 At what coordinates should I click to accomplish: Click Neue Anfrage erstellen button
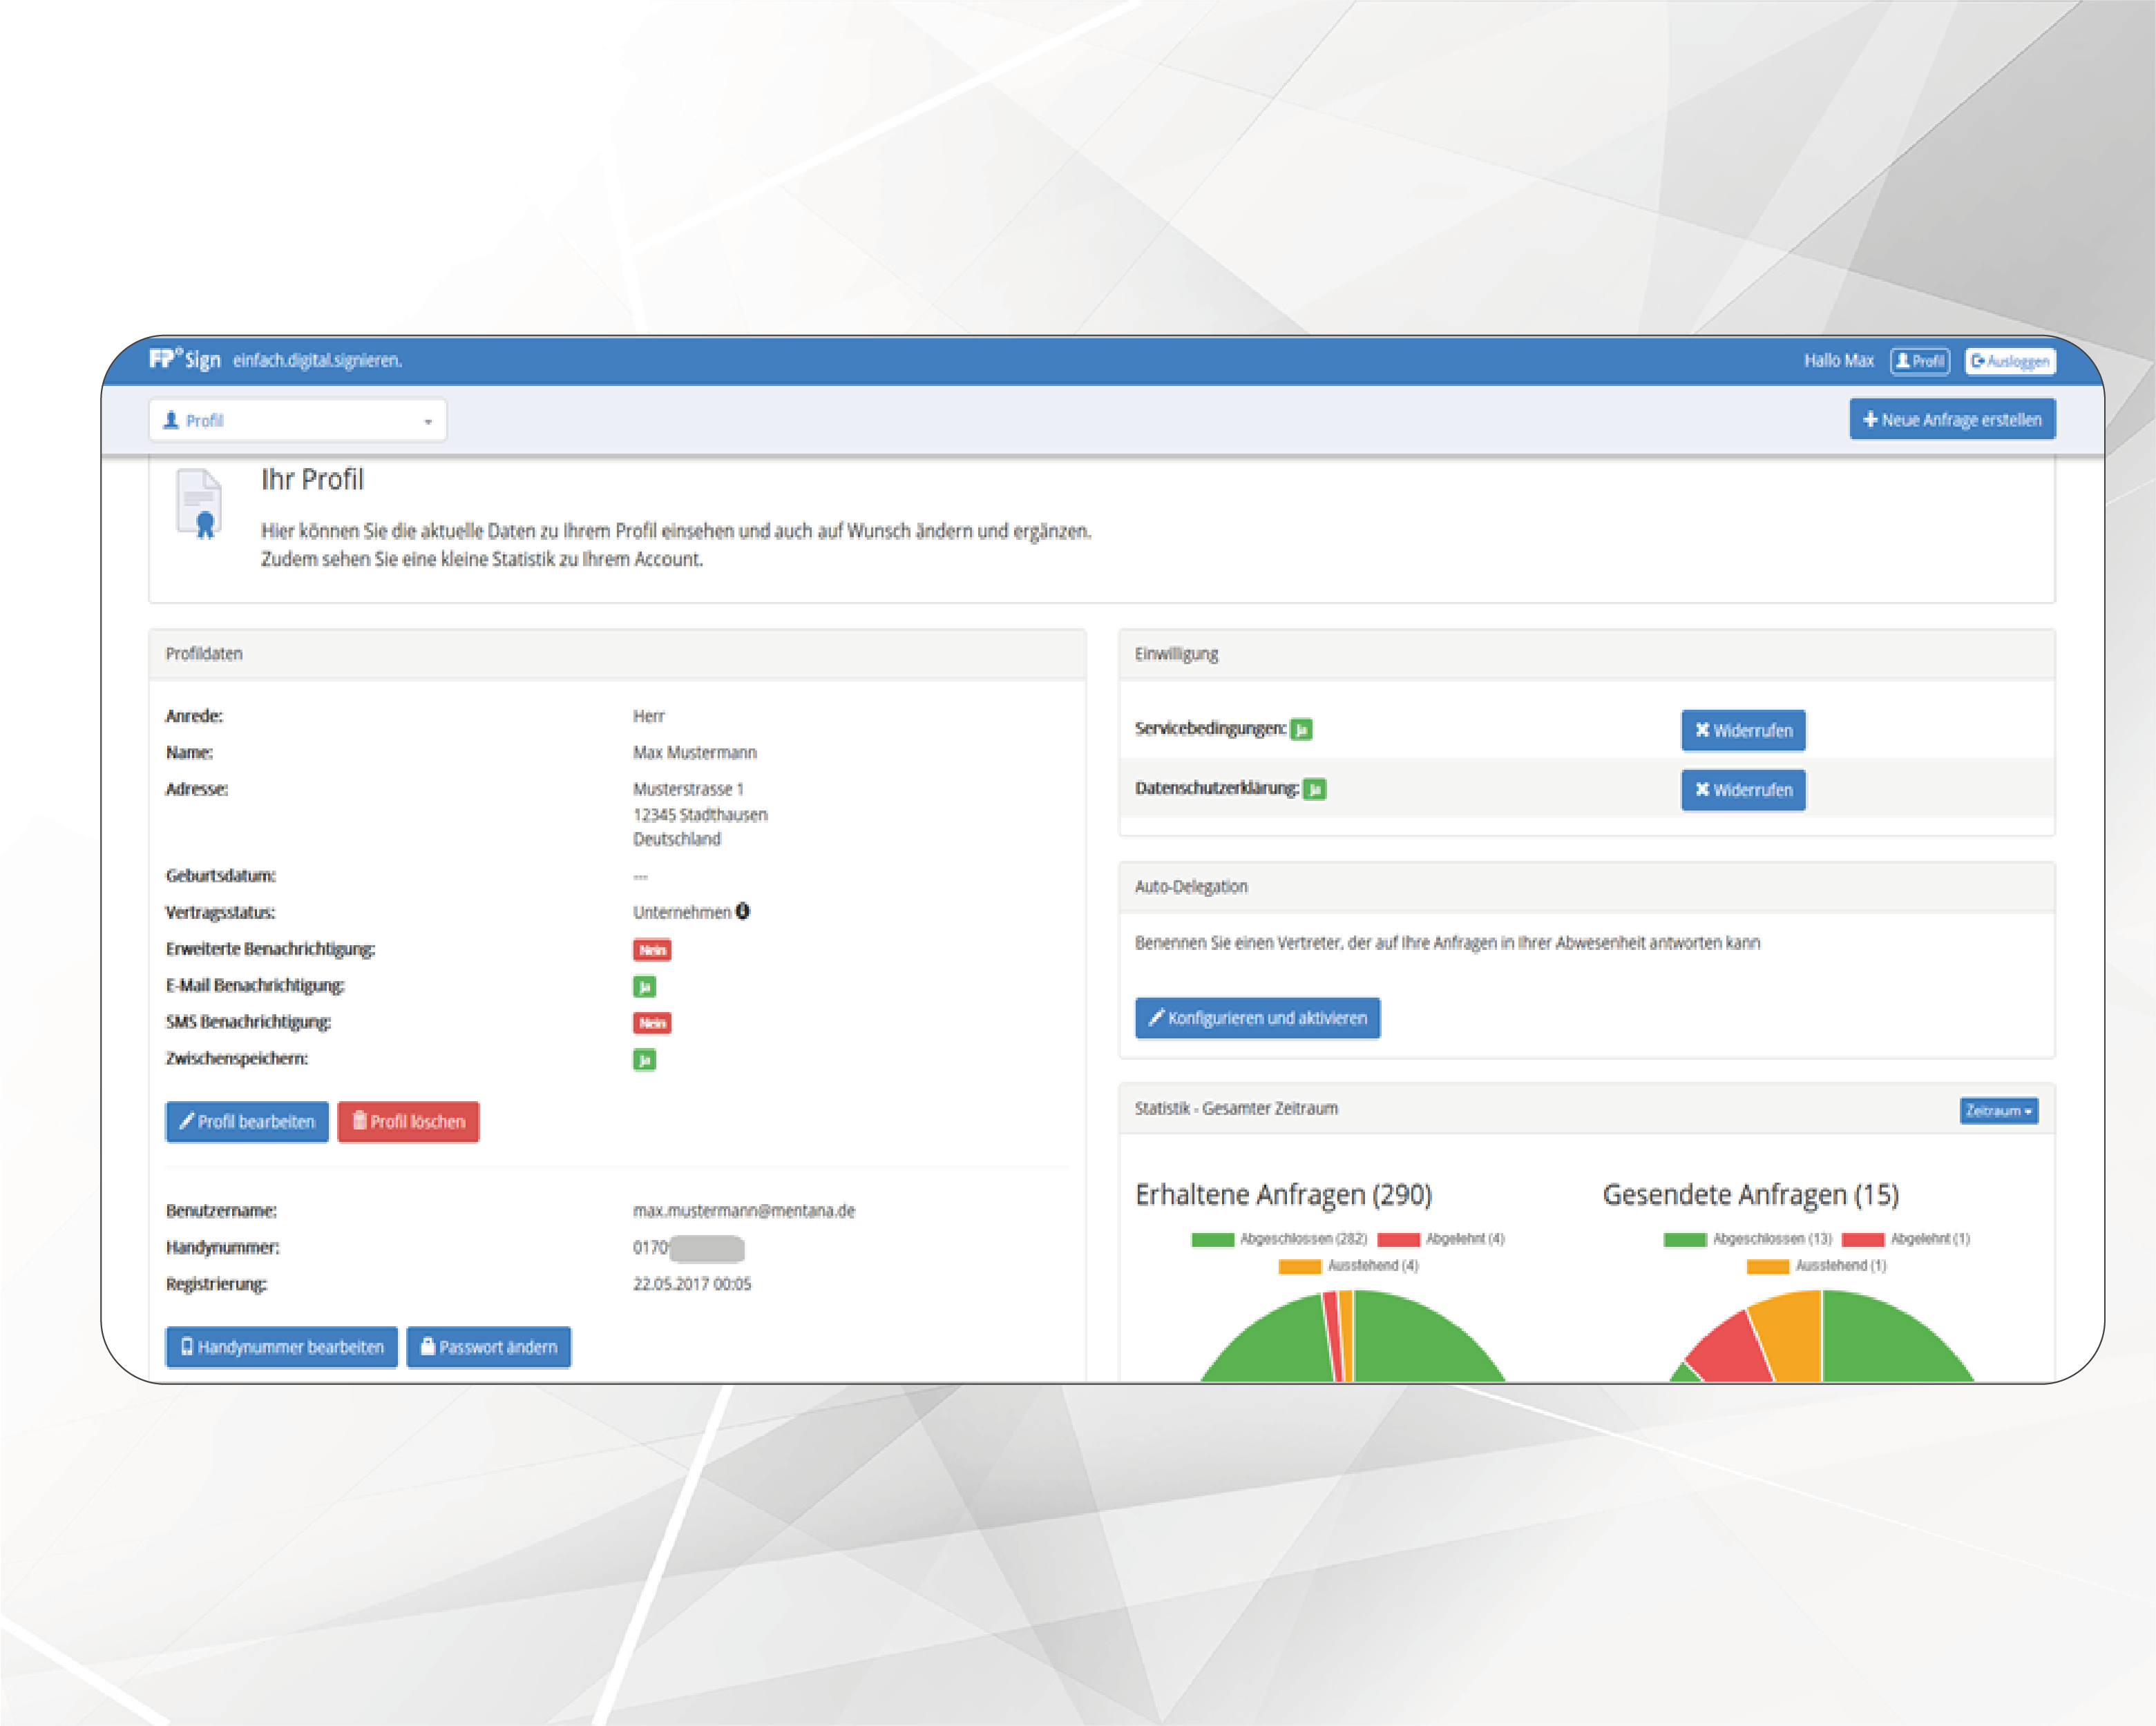pyautogui.click(x=1952, y=420)
